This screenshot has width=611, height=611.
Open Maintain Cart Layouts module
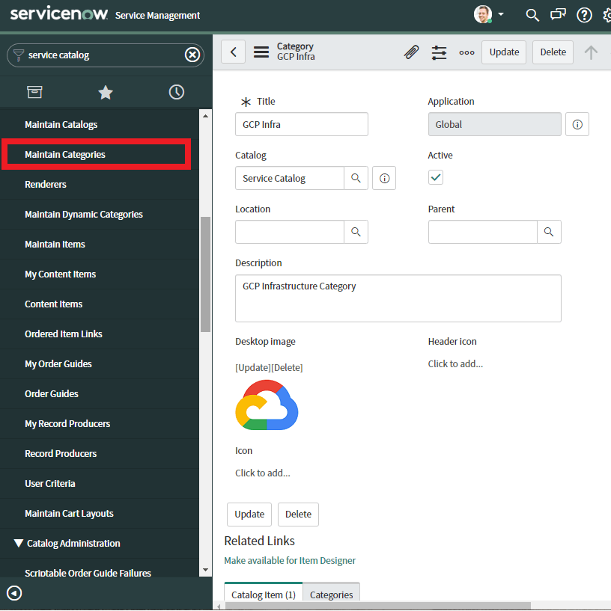point(69,514)
